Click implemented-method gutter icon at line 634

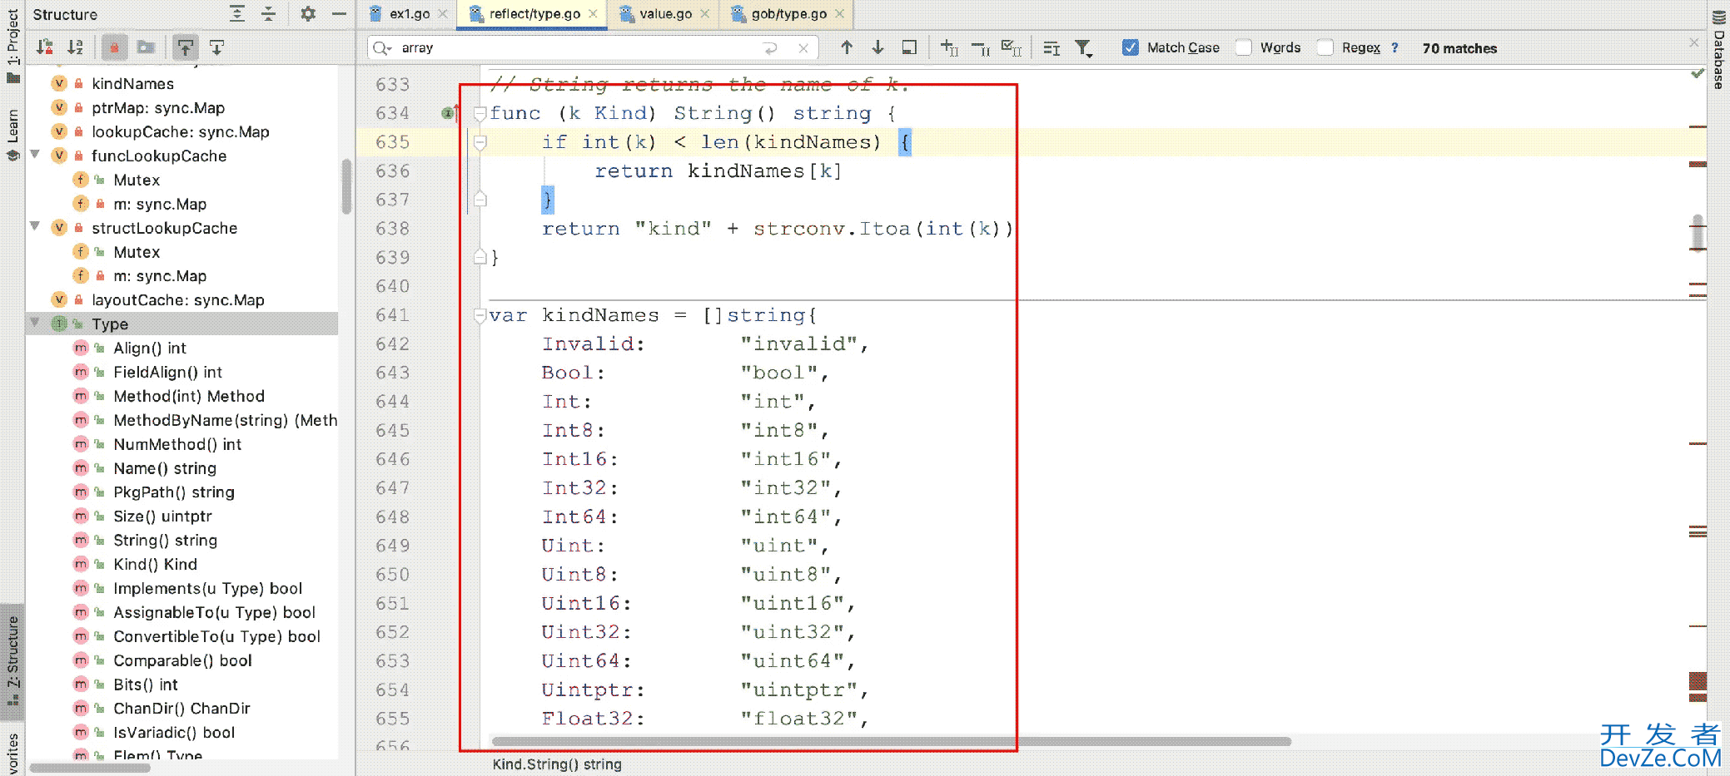tap(450, 112)
